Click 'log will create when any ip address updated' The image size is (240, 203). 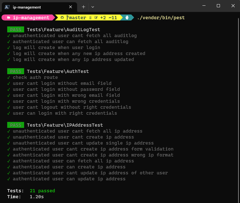[73, 59]
